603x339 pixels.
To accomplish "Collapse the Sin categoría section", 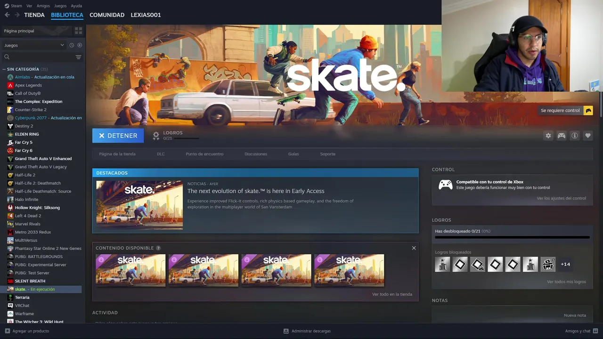I will (x=4, y=69).
